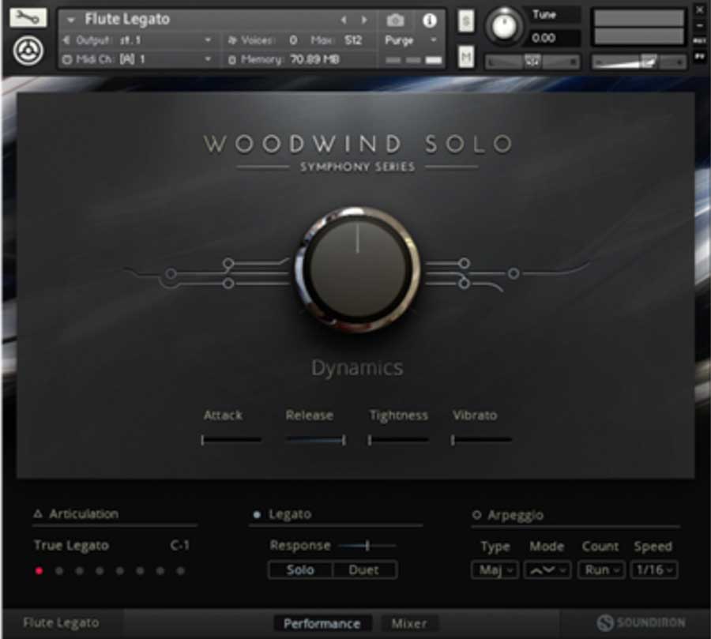The width and height of the screenshot is (711, 639).
Task: Select the seventh articulation slot dot
Action: point(160,571)
